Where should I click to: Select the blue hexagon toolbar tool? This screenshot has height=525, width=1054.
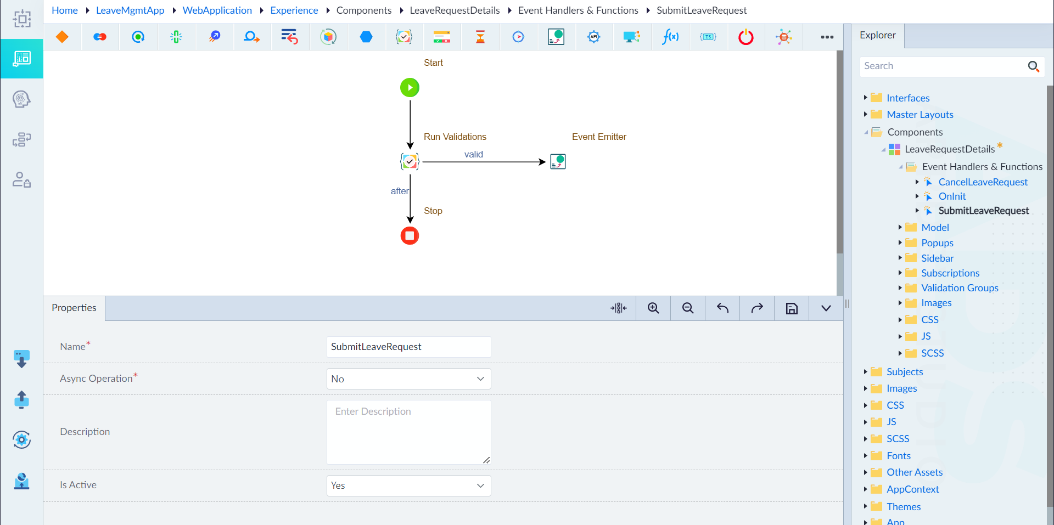tap(366, 37)
